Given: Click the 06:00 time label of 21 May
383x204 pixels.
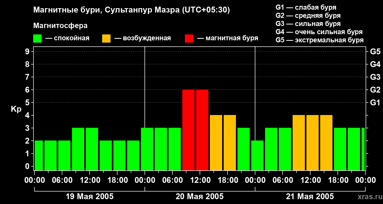Looking at the screenshot, I should (x=283, y=180).
